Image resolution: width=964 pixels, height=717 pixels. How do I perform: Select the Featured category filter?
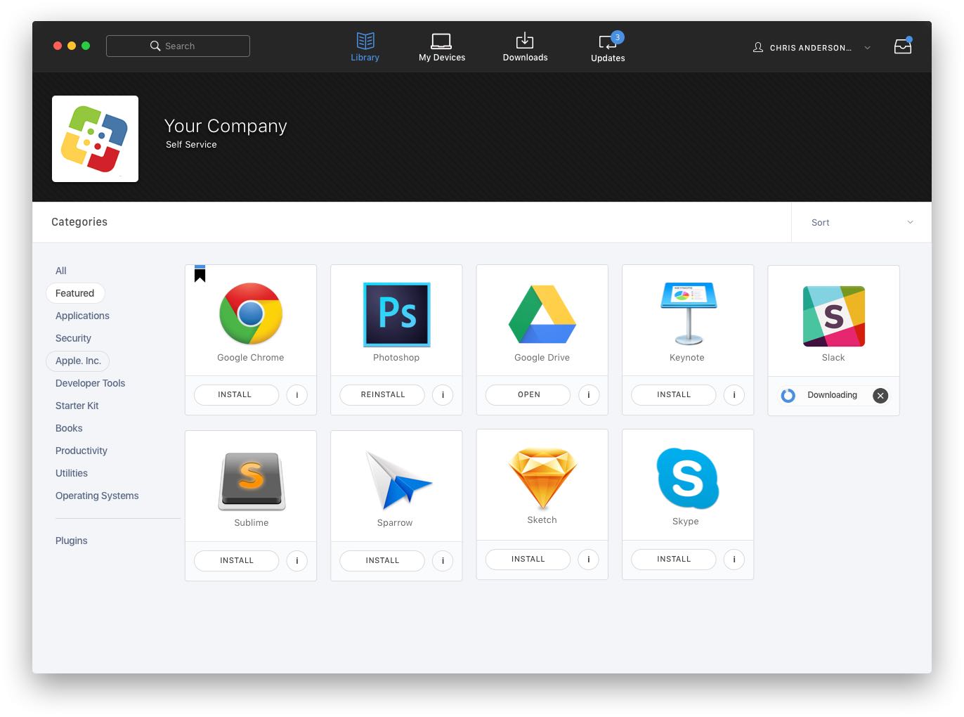(74, 293)
